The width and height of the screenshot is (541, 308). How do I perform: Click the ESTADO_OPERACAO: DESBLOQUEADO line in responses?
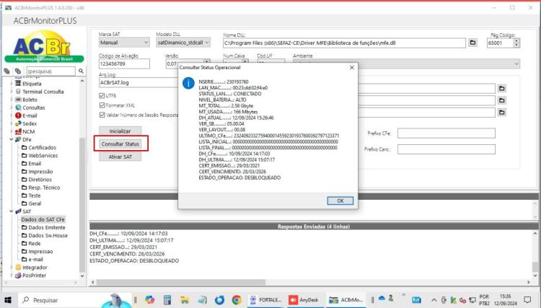(134, 260)
